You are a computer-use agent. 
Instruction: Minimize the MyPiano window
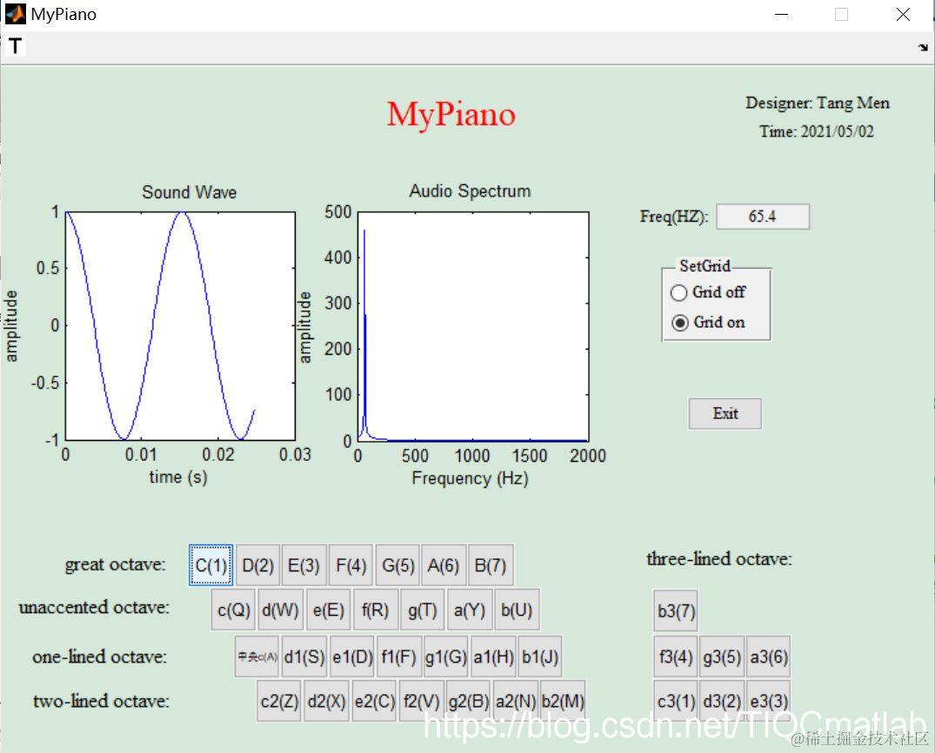[x=781, y=14]
